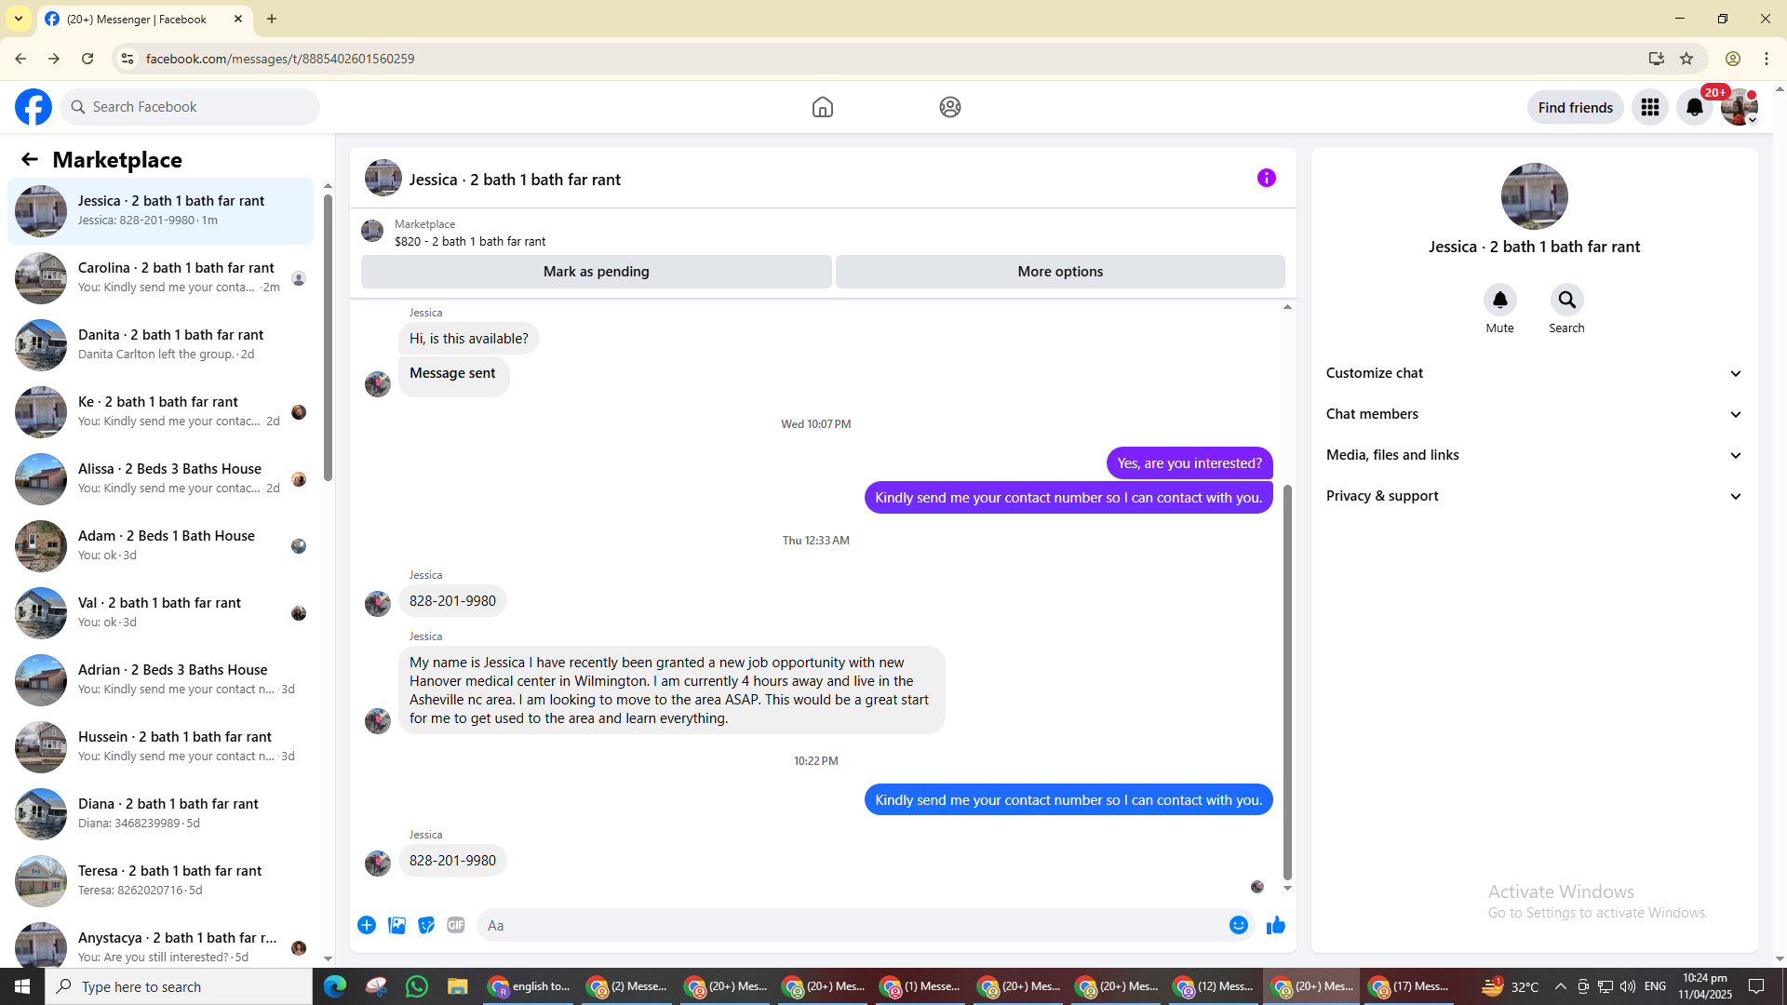The image size is (1787, 1005).
Task: Open Microsoft Edge from the taskbar
Action: [x=335, y=986]
